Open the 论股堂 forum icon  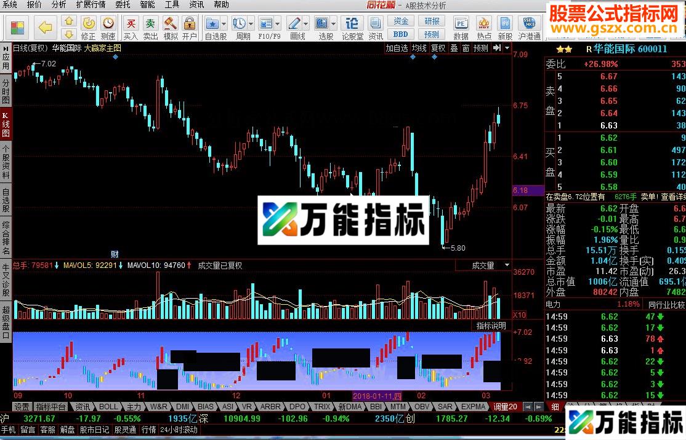(x=352, y=27)
